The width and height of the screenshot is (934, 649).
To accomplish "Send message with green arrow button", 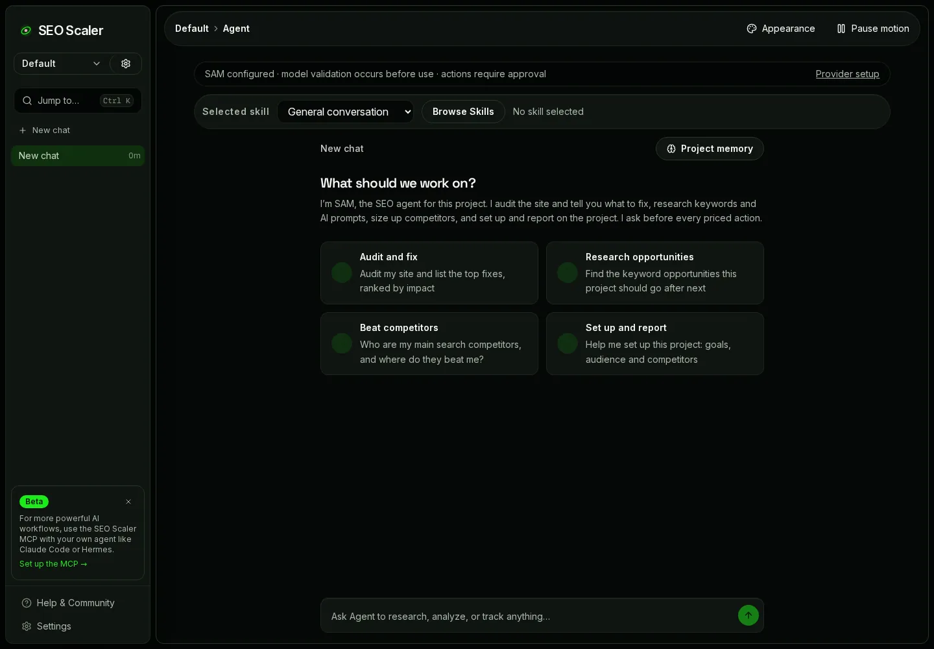I will coord(748,615).
